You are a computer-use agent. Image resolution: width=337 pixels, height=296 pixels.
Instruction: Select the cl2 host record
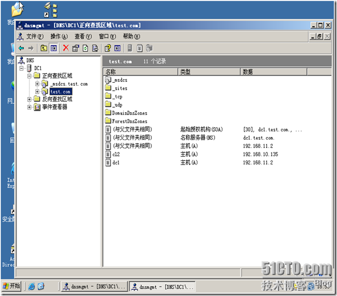pyautogui.click(x=113, y=154)
